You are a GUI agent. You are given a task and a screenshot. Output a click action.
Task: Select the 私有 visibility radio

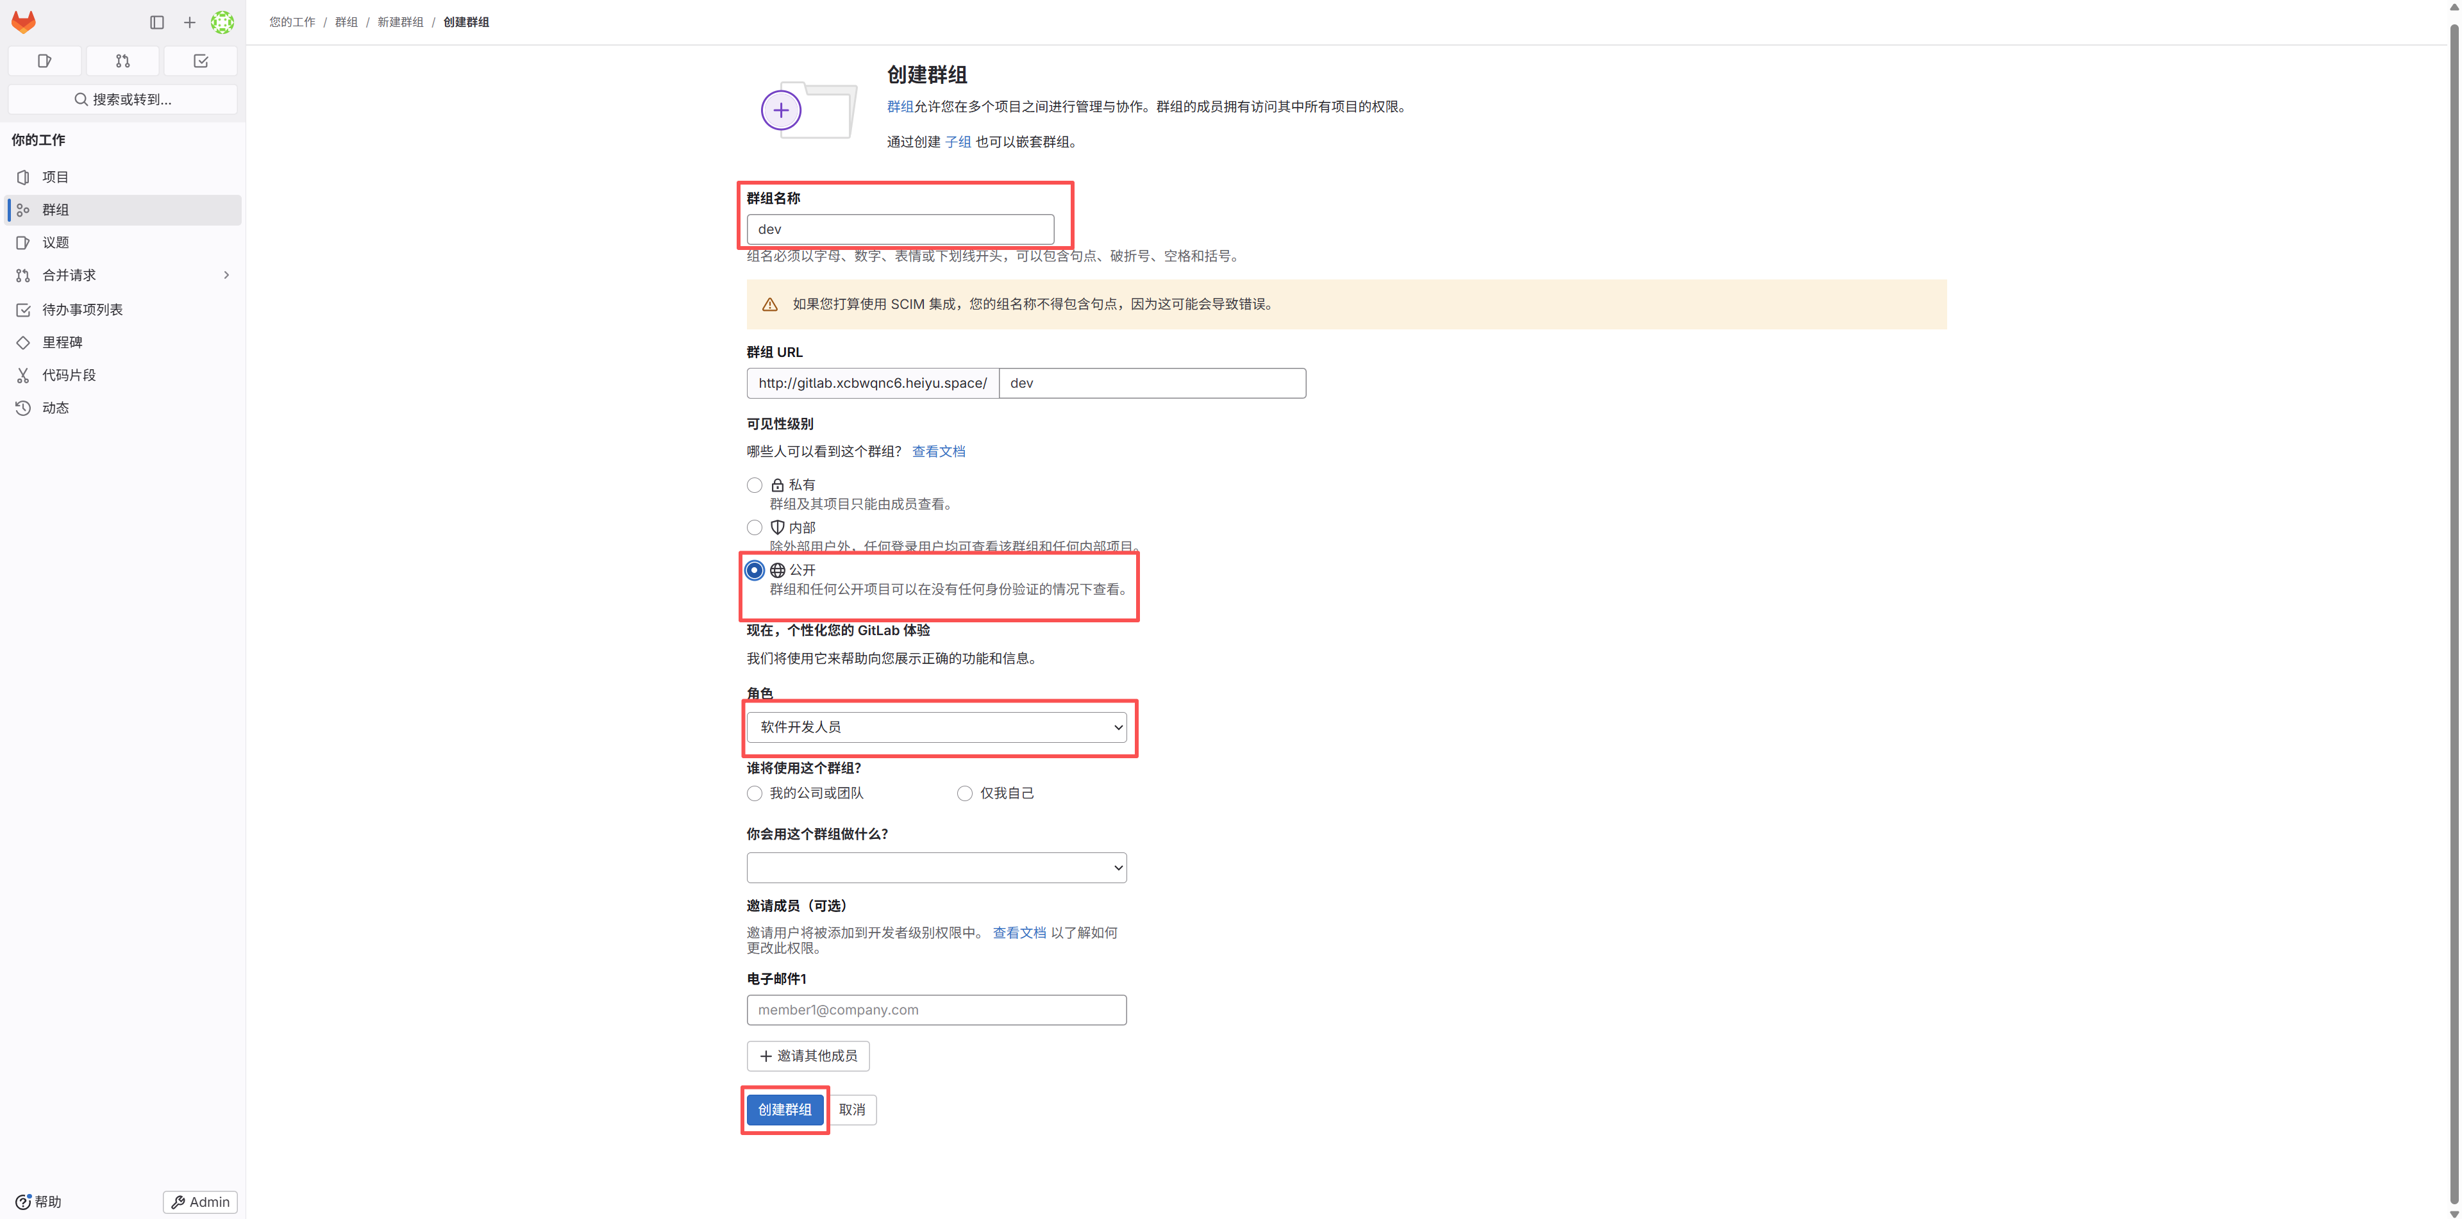pos(755,485)
